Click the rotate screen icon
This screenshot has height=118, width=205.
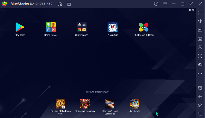[200, 56]
